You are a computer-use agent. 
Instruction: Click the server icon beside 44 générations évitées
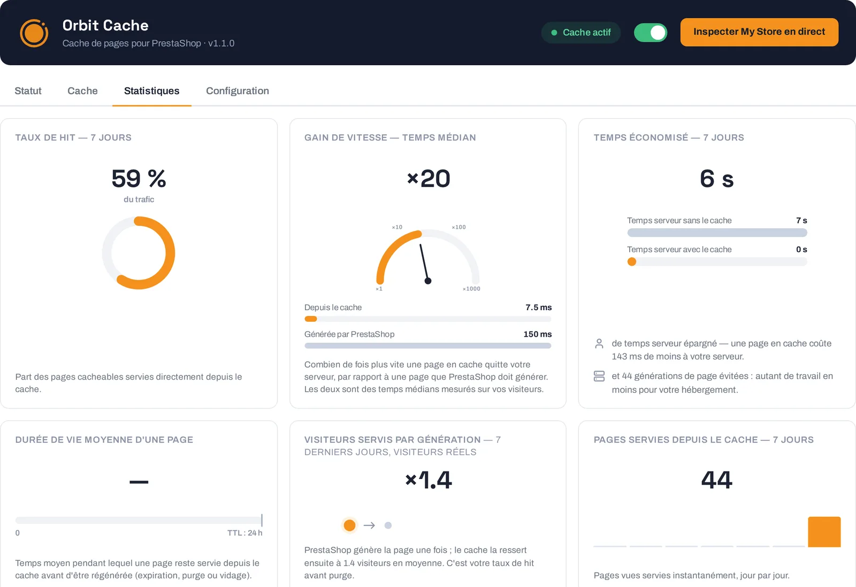tap(599, 376)
